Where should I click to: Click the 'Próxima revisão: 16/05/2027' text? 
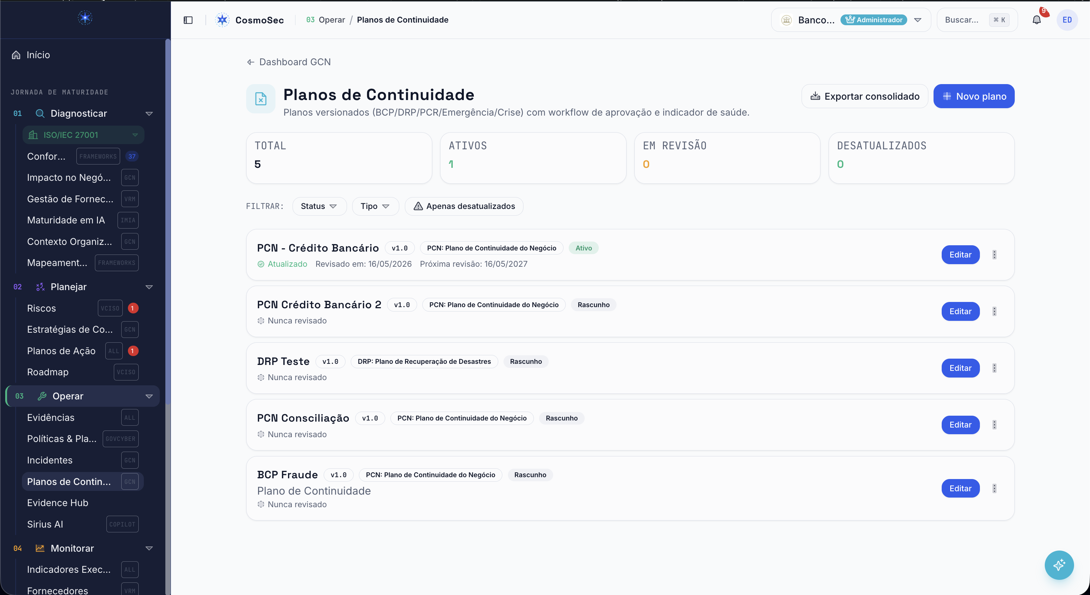pos(473,264)
